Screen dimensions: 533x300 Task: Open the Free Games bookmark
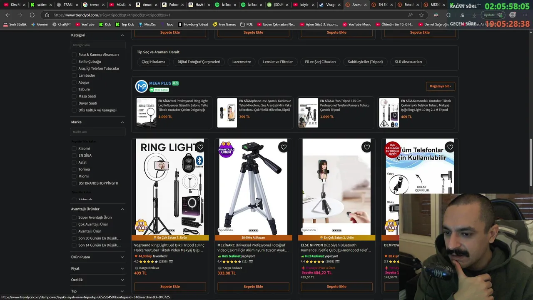(224, 24)
